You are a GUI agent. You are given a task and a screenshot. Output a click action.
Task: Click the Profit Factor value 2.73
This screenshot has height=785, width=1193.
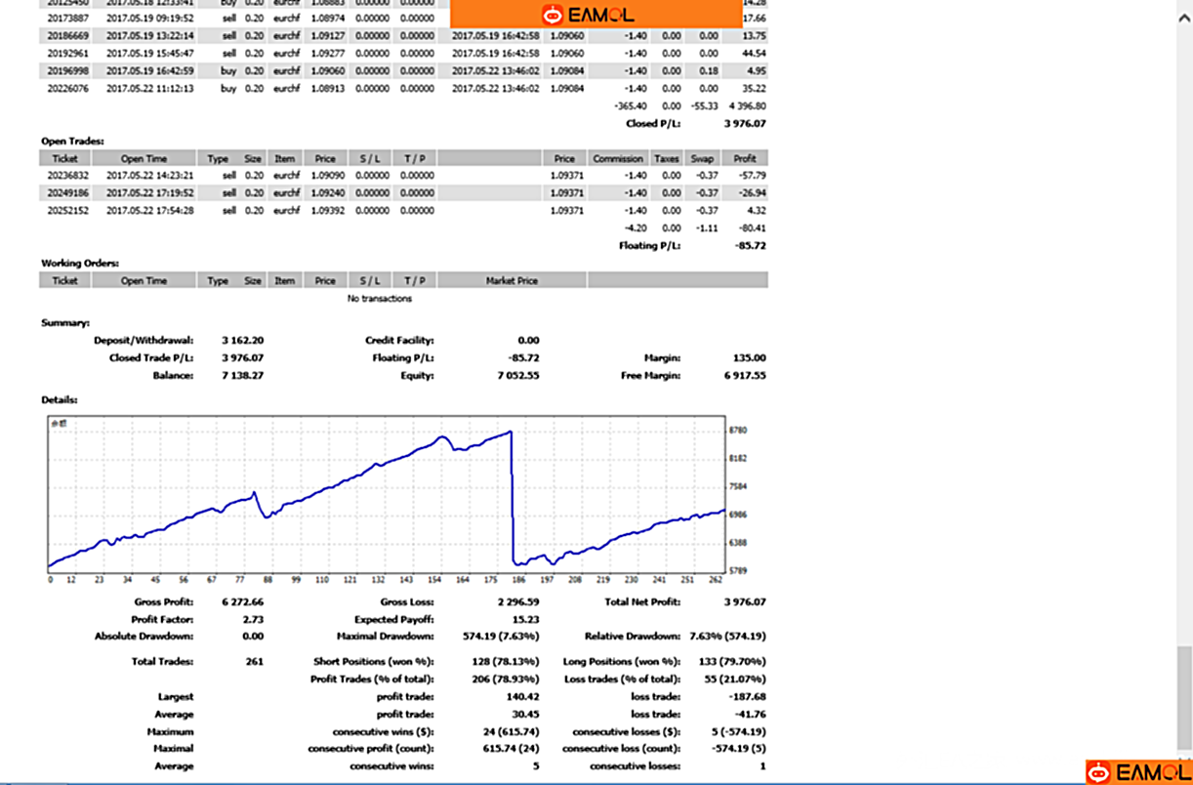tap(253, 619)
